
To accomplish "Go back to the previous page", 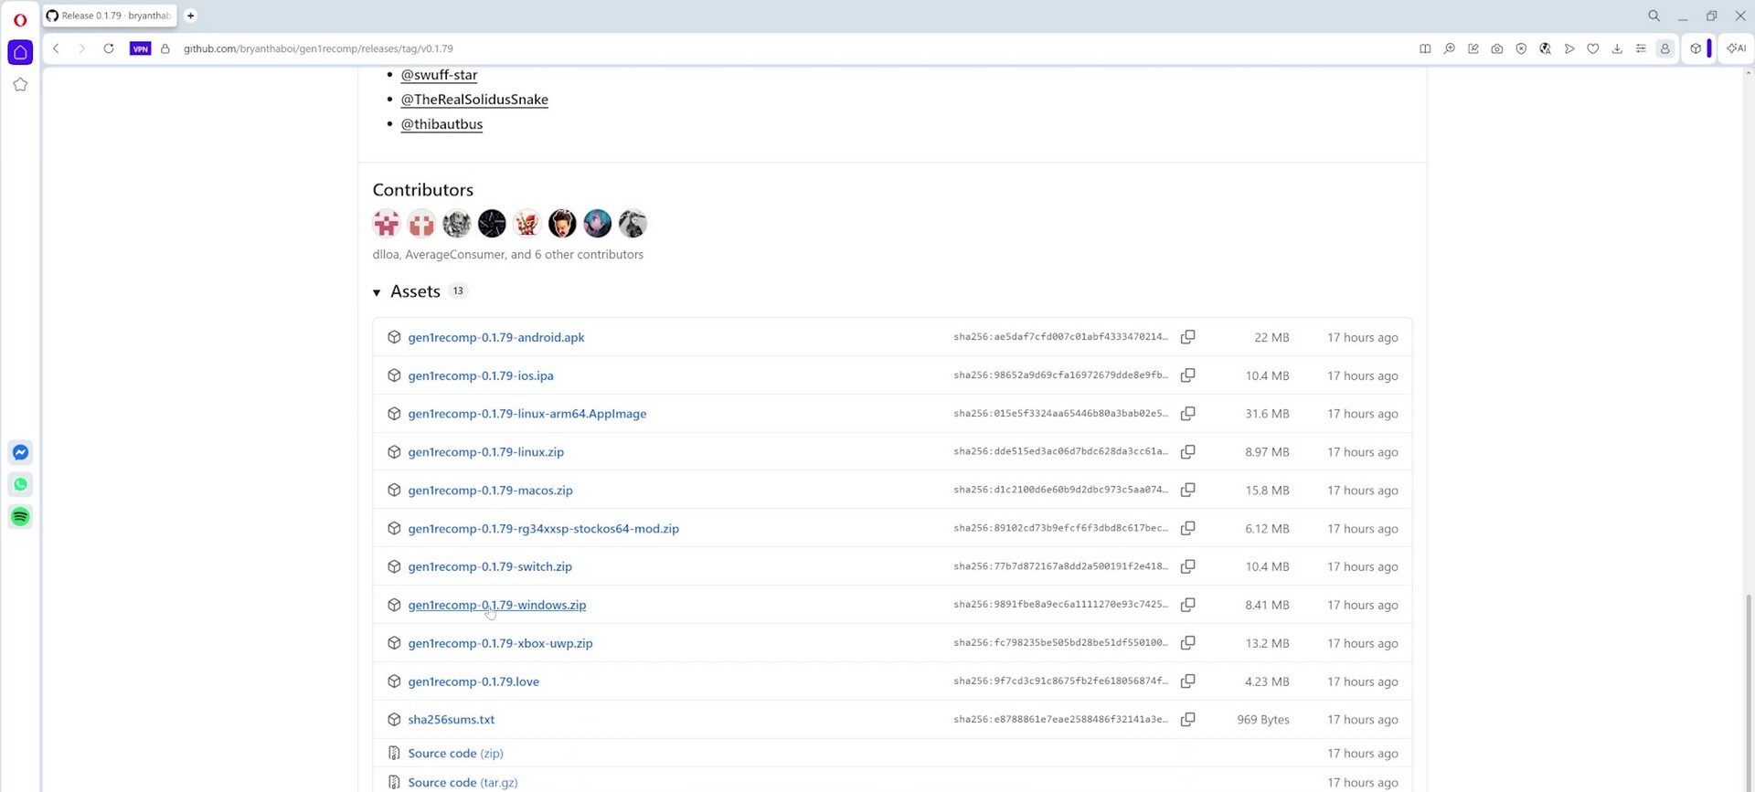I will pyautogui.click(x=56, y=48).
